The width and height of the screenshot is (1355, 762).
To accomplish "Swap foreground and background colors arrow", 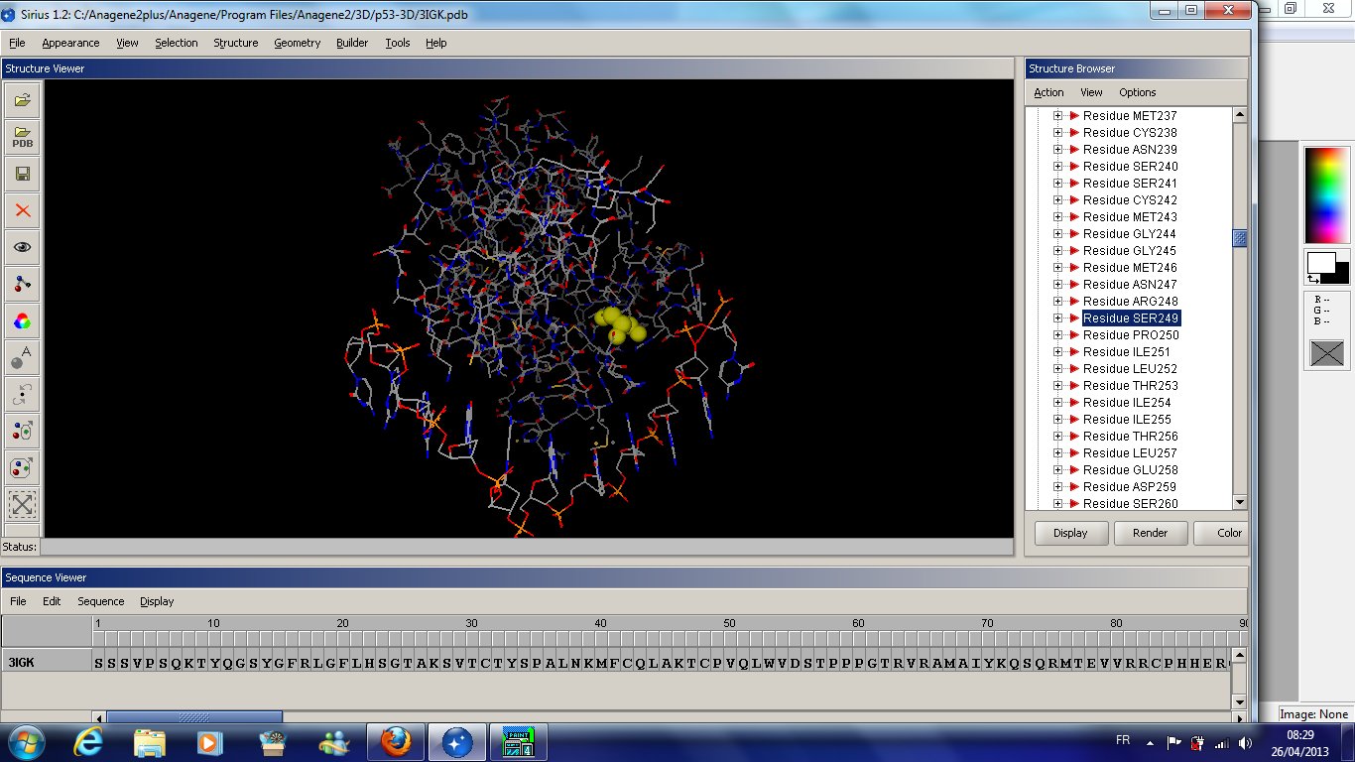I will [x=1313, y=280].
